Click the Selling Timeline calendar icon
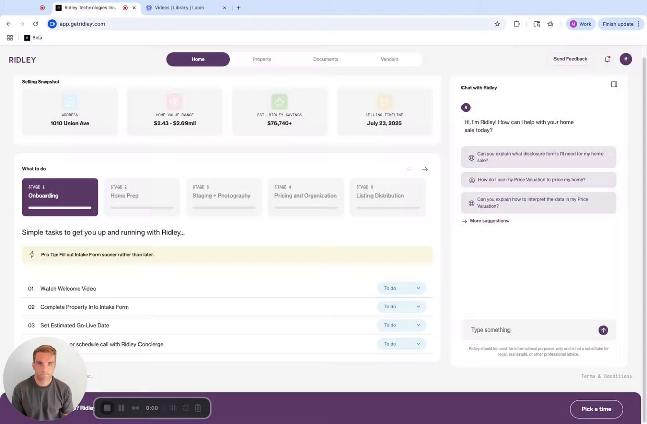The width and height of the screenshot is (647, 424). 384,102
